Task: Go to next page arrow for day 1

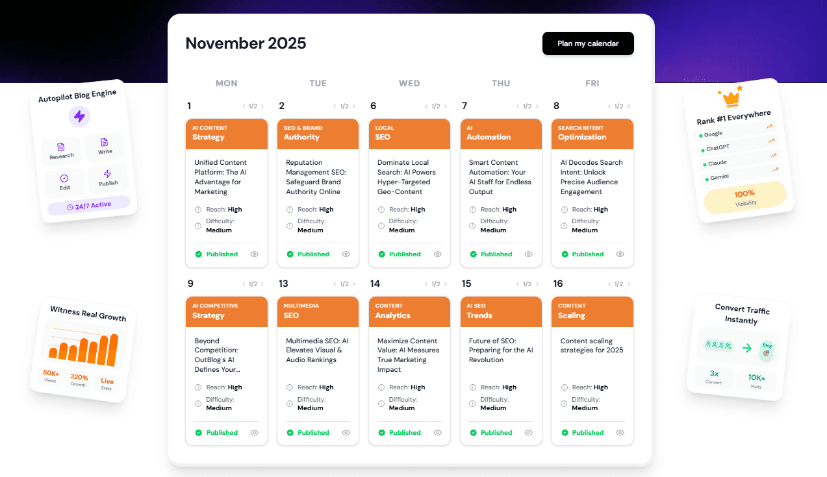Action: pyautogui.click(x=262, y=106)
